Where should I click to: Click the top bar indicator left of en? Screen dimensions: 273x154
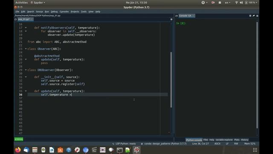[x=220, y=3]
